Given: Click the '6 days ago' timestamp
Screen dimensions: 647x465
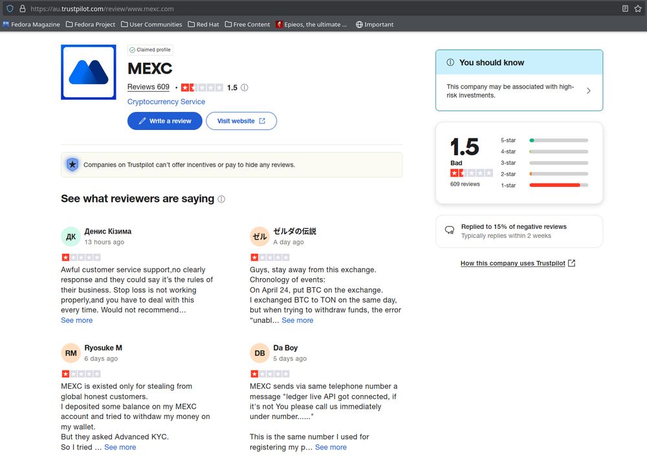Looking at the screenshot, I should 101,358.
